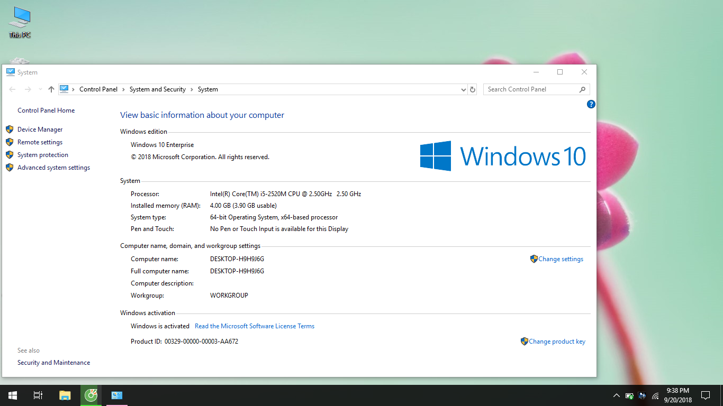
Task: Click Change settings link for computer name
Action: pos(561,259)
